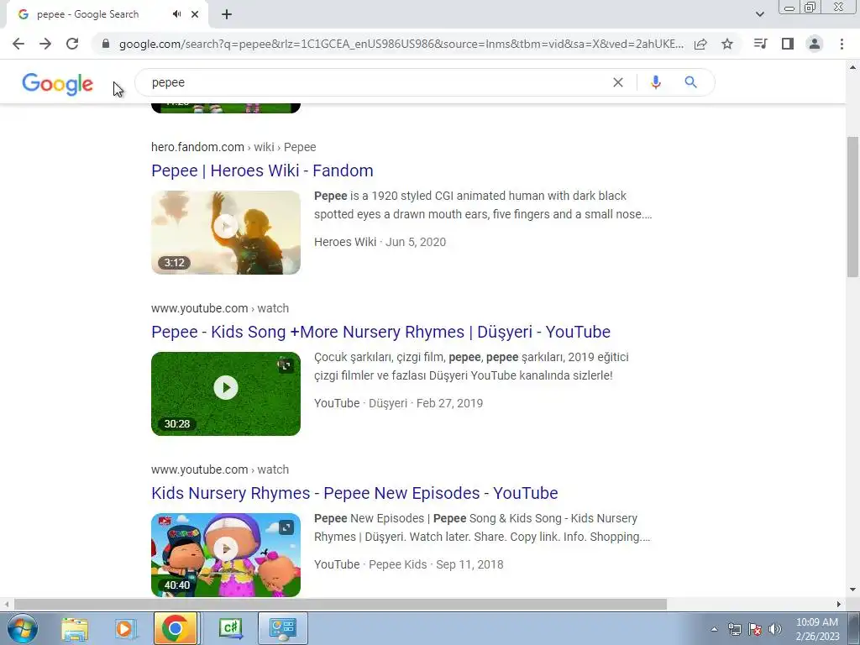Click the address bar URL
Screen dimensions: 860x645
[x=401, y=44]
